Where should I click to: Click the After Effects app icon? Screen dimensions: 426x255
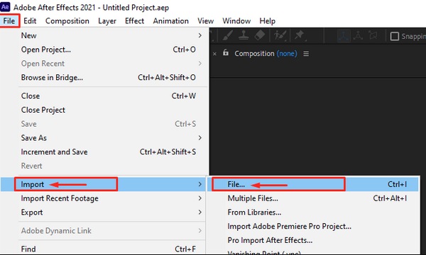(5, 7)
